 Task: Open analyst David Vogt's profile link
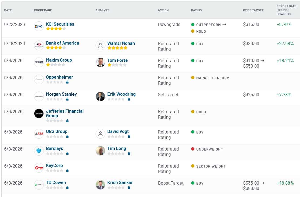pos(118,132)
